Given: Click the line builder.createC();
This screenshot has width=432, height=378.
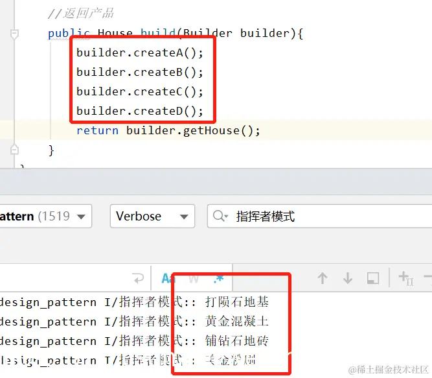Looking at the screenshot, I should pos(140,91).
